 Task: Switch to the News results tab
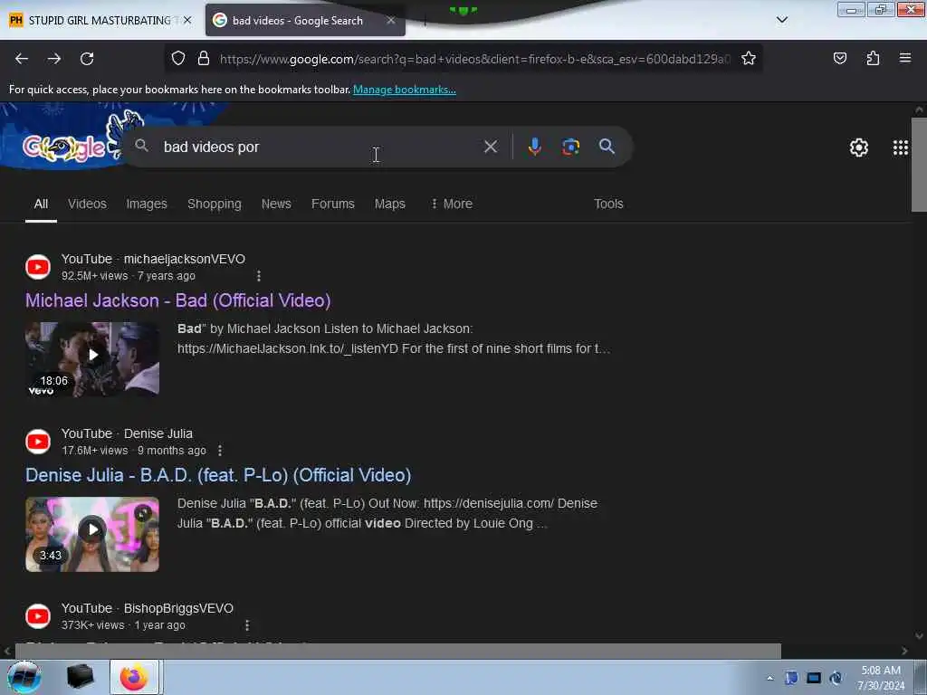(x=276, y=204)
